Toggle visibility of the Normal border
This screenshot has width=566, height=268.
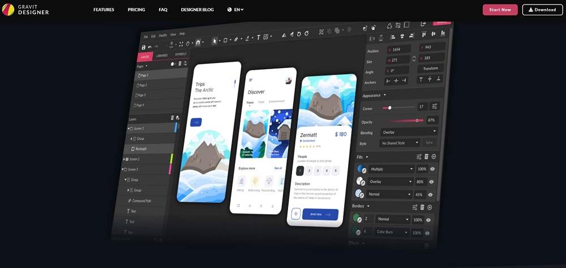click(428, 220)
